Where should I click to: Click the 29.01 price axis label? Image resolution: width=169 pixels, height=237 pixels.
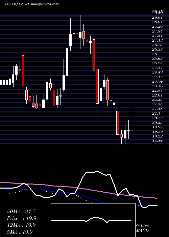click(158, 18)
